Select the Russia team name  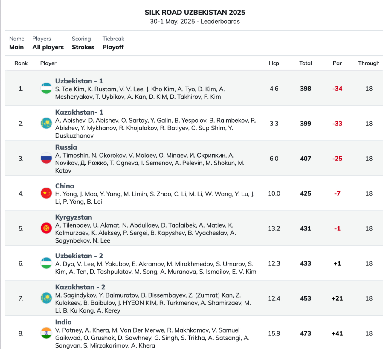coord(66,147)
